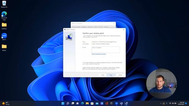The height and width of the screenshot is (106, 189).
Task: Select the Microsoft Edge desktop shortcut
Action: (4, 16)
